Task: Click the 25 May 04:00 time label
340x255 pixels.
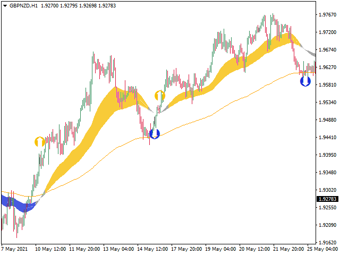Action: tap(322, 249)
